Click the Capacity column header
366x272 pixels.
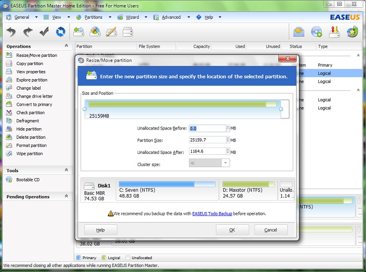pyautogui.click(x=194, y=46)
